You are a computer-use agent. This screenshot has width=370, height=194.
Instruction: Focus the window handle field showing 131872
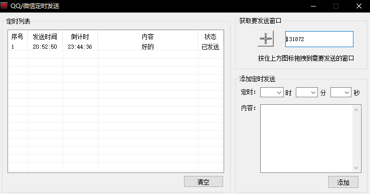point(319,39)
